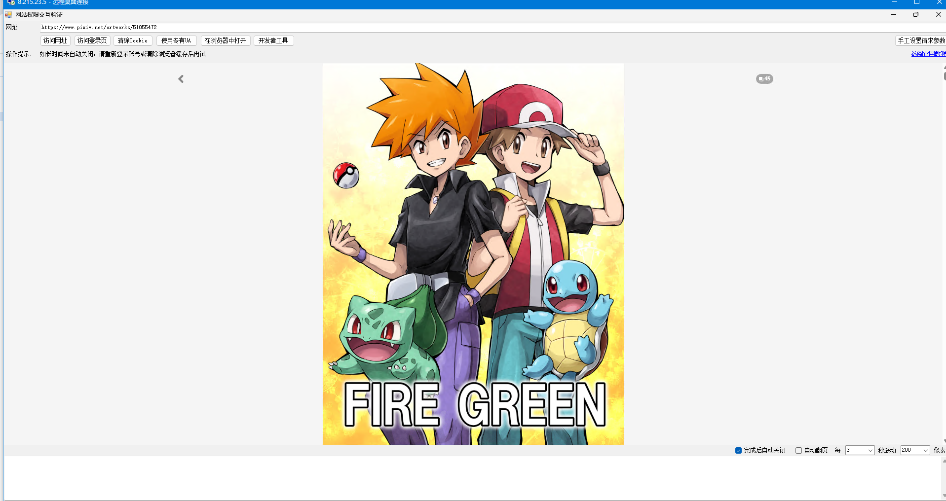The image size is (946, 501).
Task: Expand the seconds interval dropdown showing 3
Action: coord(870,450)
